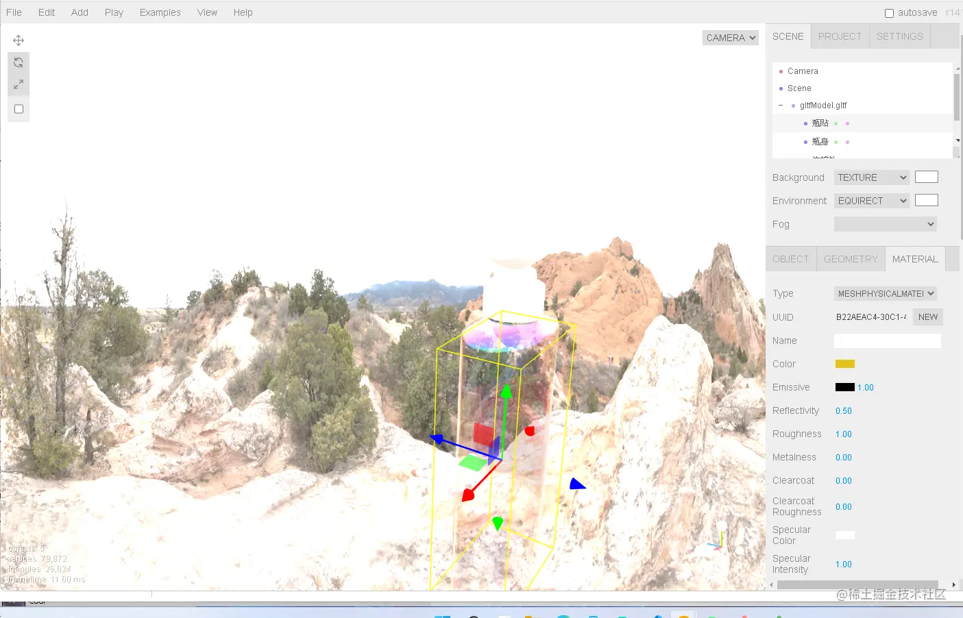Switch to the GEOMETRY tab
The width and height of the screenshot is (963, 618).
coord(851,259)
